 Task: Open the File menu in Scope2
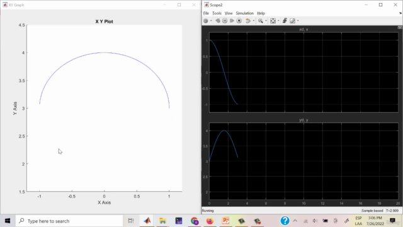click(x=206, y=13)
